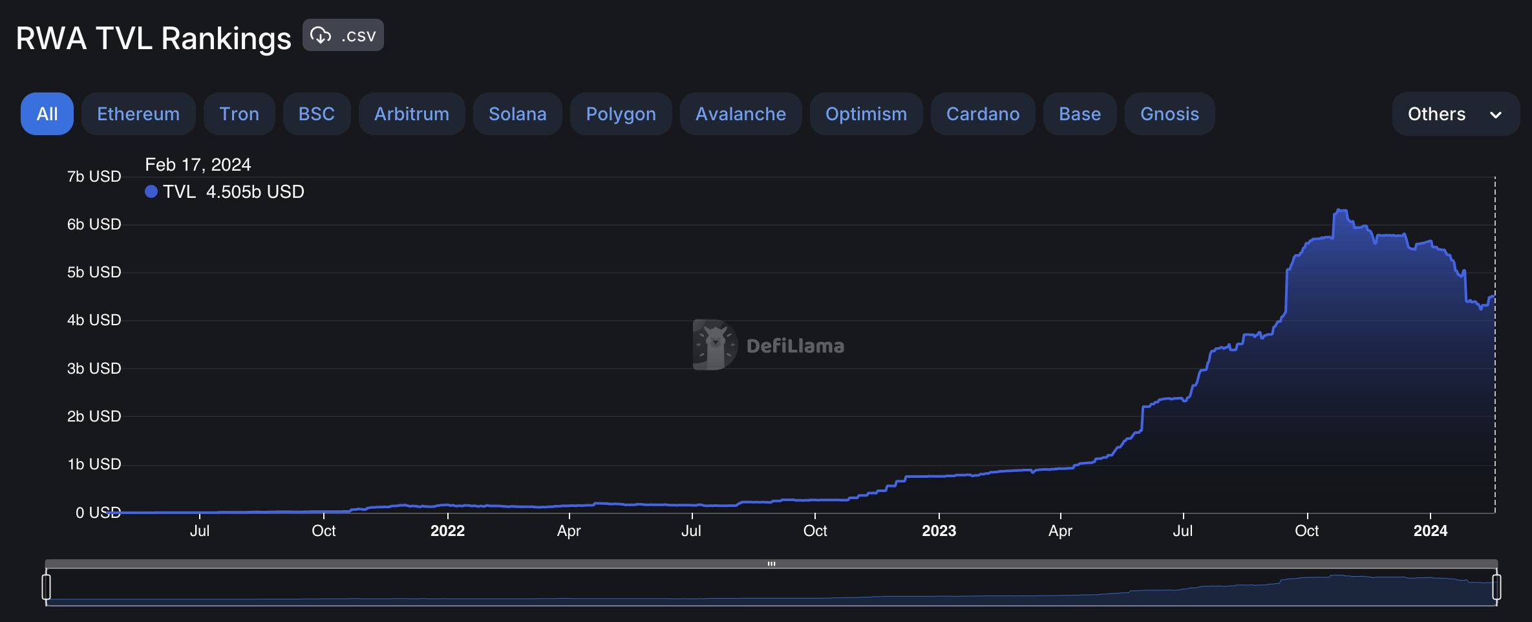This screenshot has height=622, width=1532.
Task: Click the 2b USD axis label
Action: pos(94,416)
